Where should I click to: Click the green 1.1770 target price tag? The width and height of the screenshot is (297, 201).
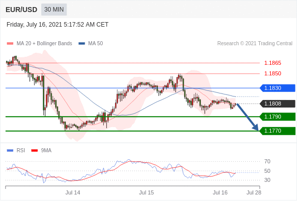[277, 131]
